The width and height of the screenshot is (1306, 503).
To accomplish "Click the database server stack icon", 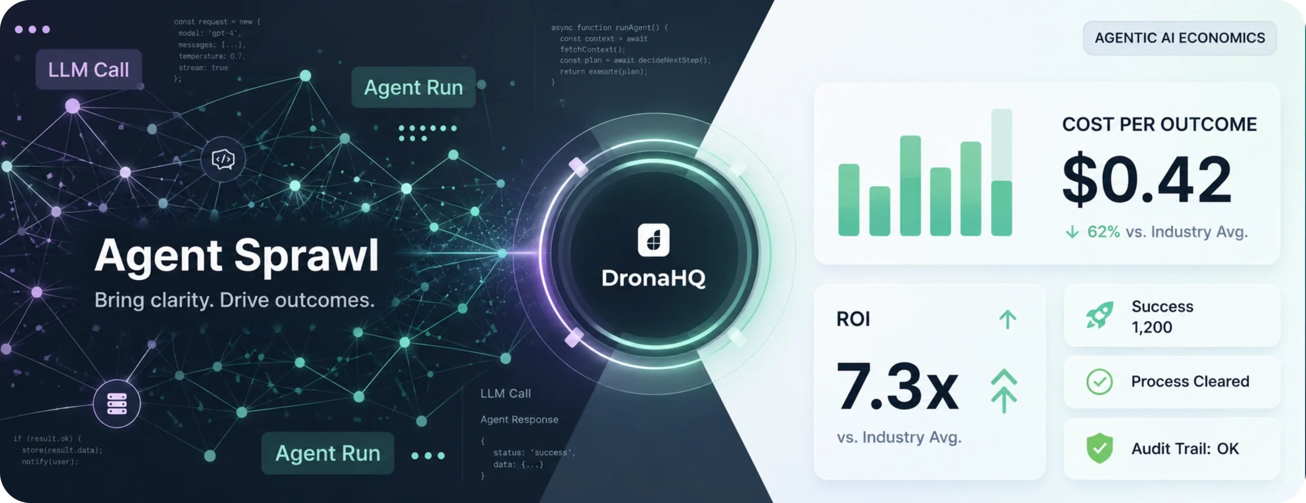I will 117,404.
